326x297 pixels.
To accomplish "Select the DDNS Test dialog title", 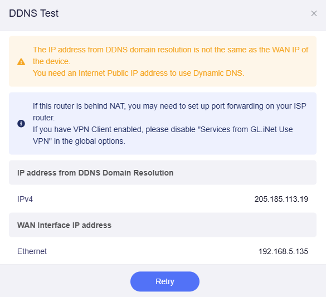I will [x=33, y=13].
